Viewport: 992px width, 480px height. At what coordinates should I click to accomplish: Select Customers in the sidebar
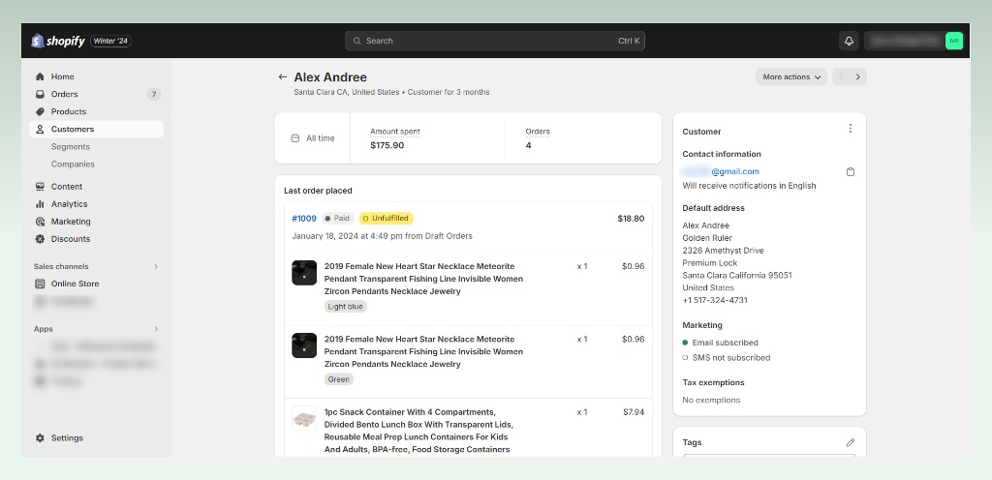[x=96, y=130]
